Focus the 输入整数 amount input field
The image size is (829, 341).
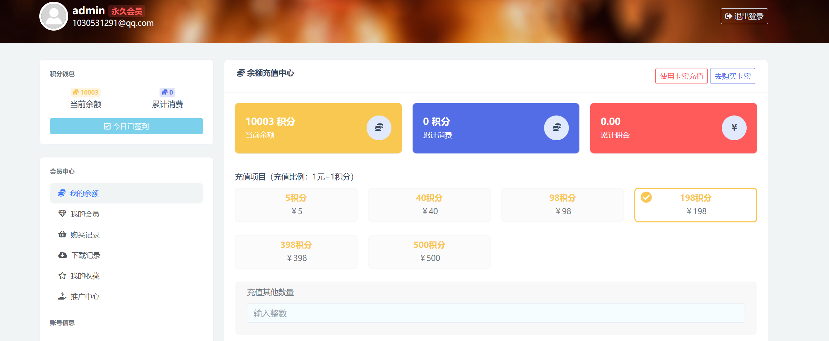495,313
